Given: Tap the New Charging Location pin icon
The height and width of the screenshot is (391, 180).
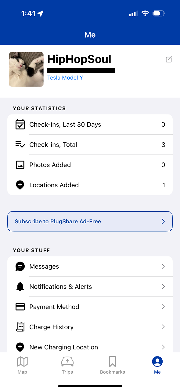Looking at the screenshot, I should (x=20, y=347).
